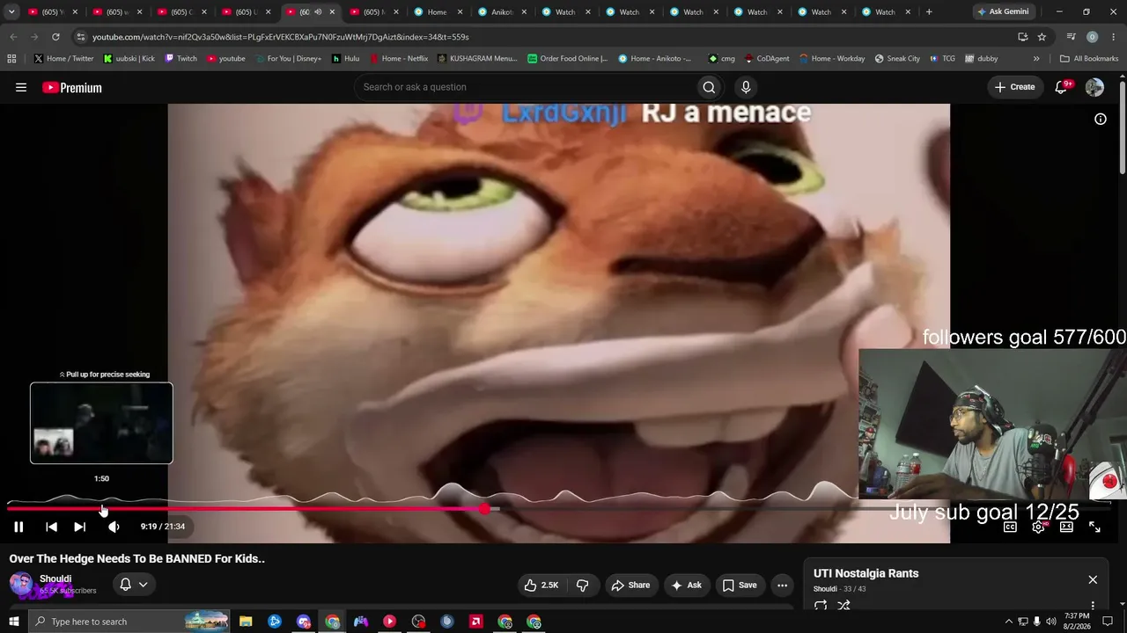The height and width of the screenshot is (633, 1127).
Task: Open Shouldi channel avatar
Action: [x=21, y=585]
